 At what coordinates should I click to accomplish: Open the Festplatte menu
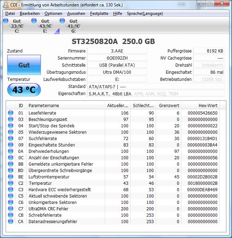coord(99,13)
